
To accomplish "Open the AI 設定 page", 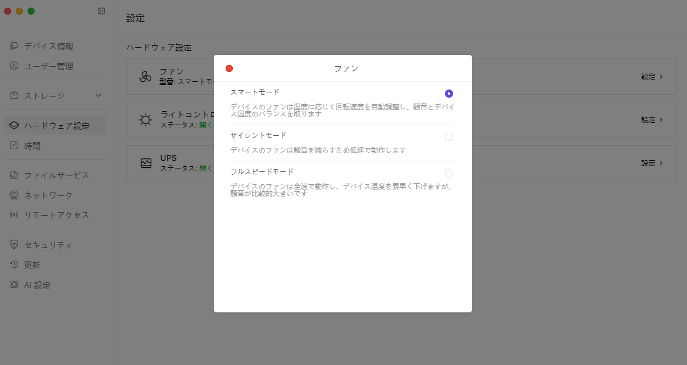I will [x=37, y=285].
